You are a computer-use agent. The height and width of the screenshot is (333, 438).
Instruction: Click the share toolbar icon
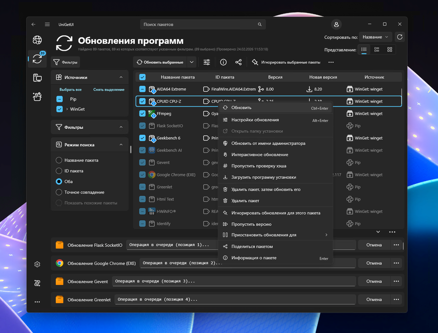coord(238,62)
